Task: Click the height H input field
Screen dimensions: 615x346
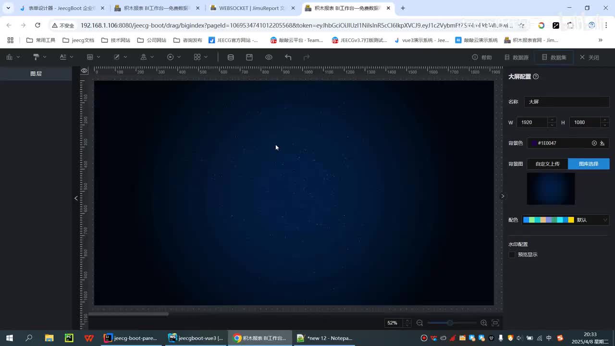Action: [x=585, y=123]
